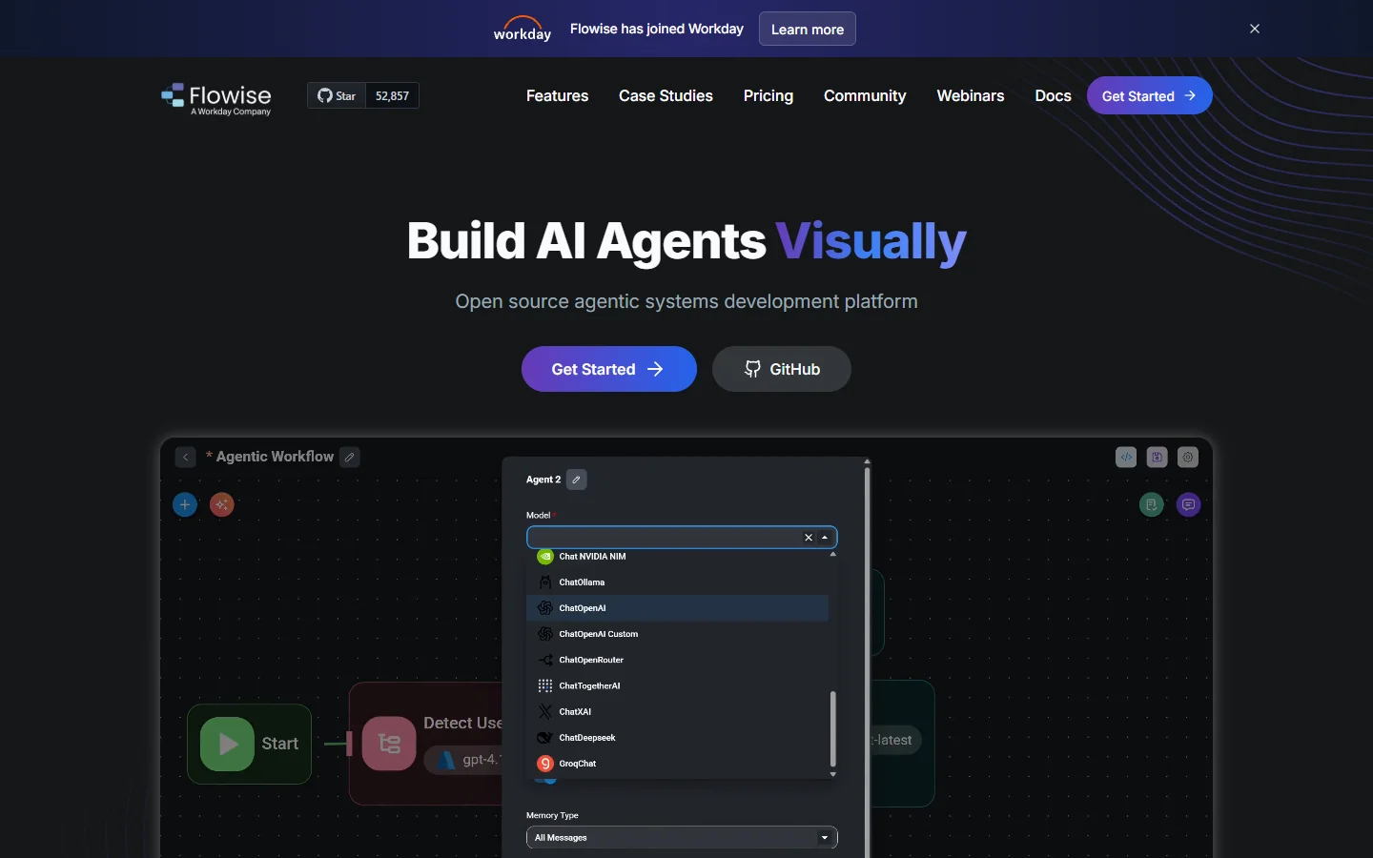Collapse the Model dropdown arrow
Viewport: 1373px width, 858px height.
click(825, 538)
